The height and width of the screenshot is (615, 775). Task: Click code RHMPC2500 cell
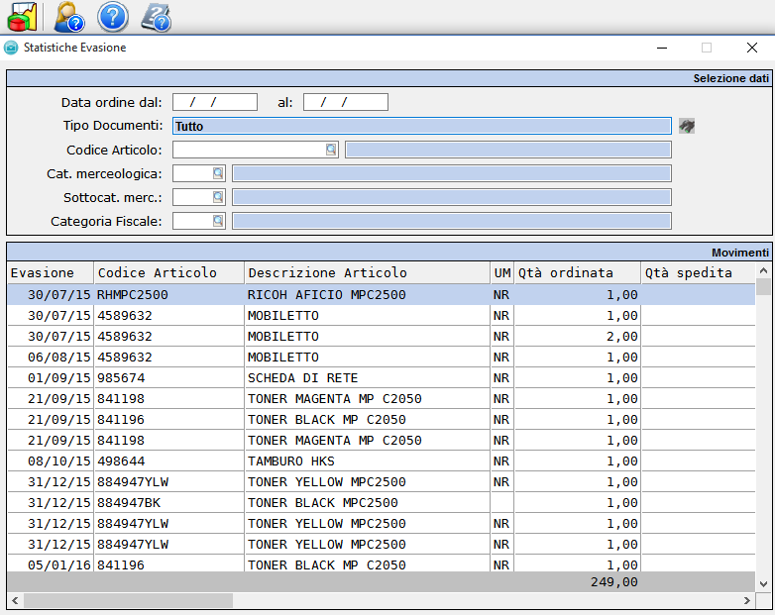(x=169, y=295)
